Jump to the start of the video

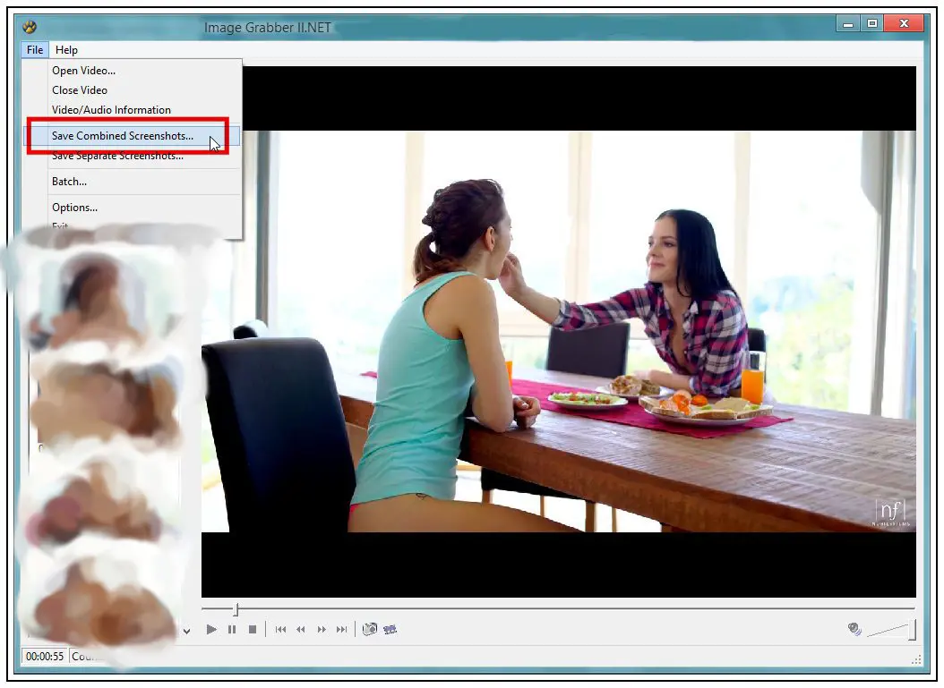click(x=280, y=630)
